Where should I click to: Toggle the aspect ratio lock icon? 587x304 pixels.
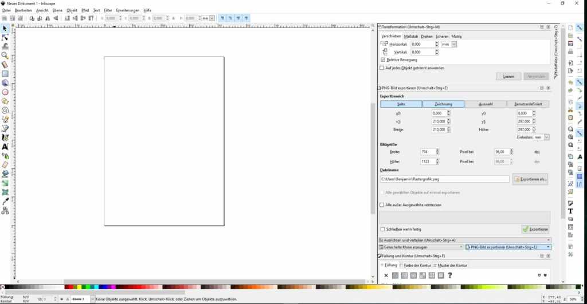173,18
